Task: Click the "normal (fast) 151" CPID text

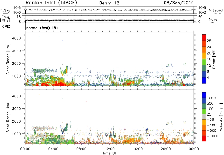Action: pyautogui.click(x=42, y=28)
